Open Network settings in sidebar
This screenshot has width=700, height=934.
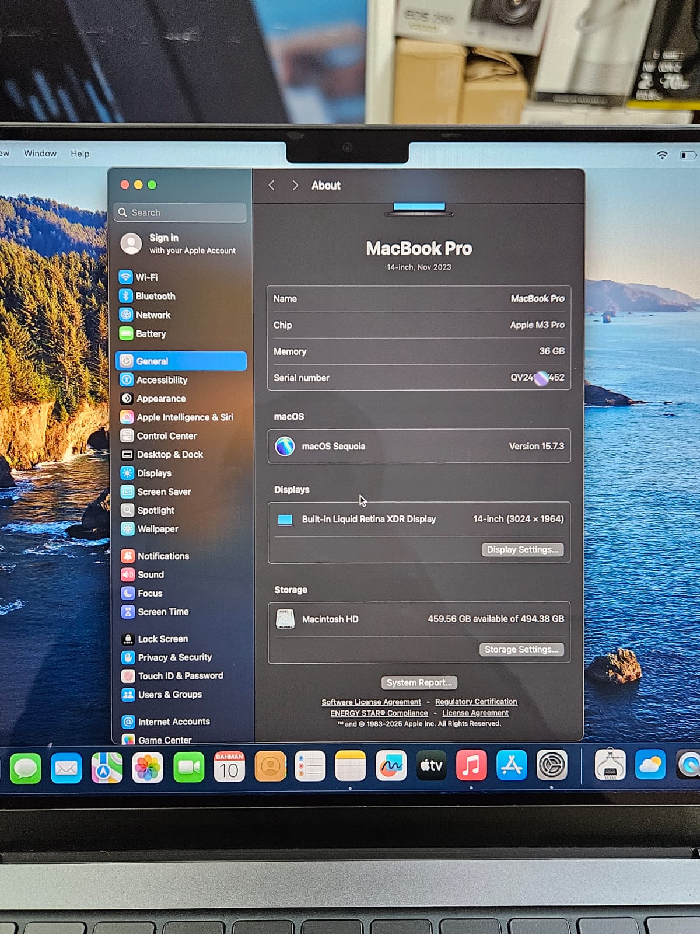(x=145, y=315)
